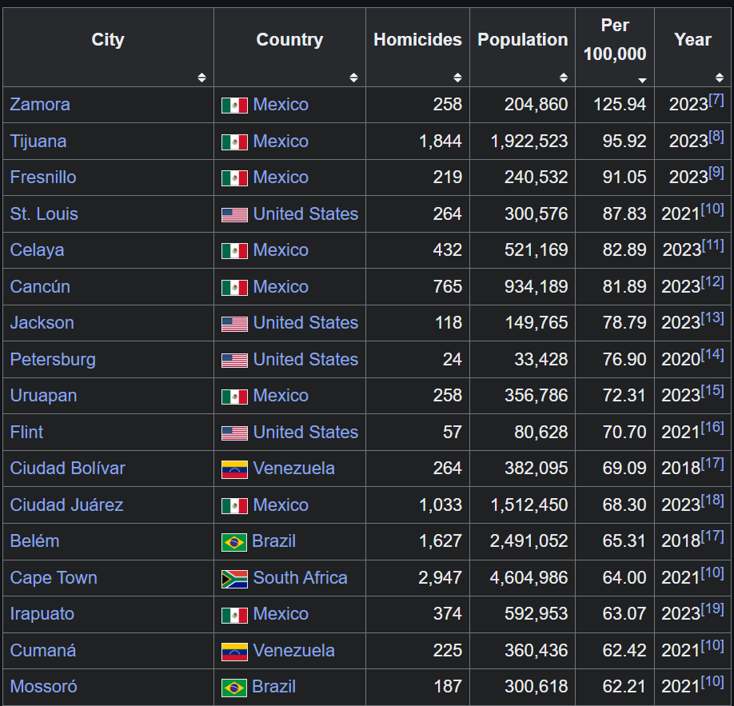Toggle Per 100,000 descending sort arrow
The width and height of the screenshot is (734, 706).
tap(643, 80)
